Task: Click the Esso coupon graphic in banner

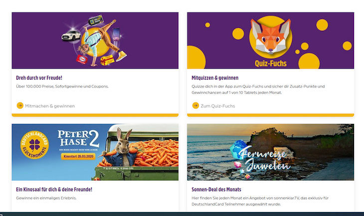Action: pyautogui.click(x=82, y=60)
